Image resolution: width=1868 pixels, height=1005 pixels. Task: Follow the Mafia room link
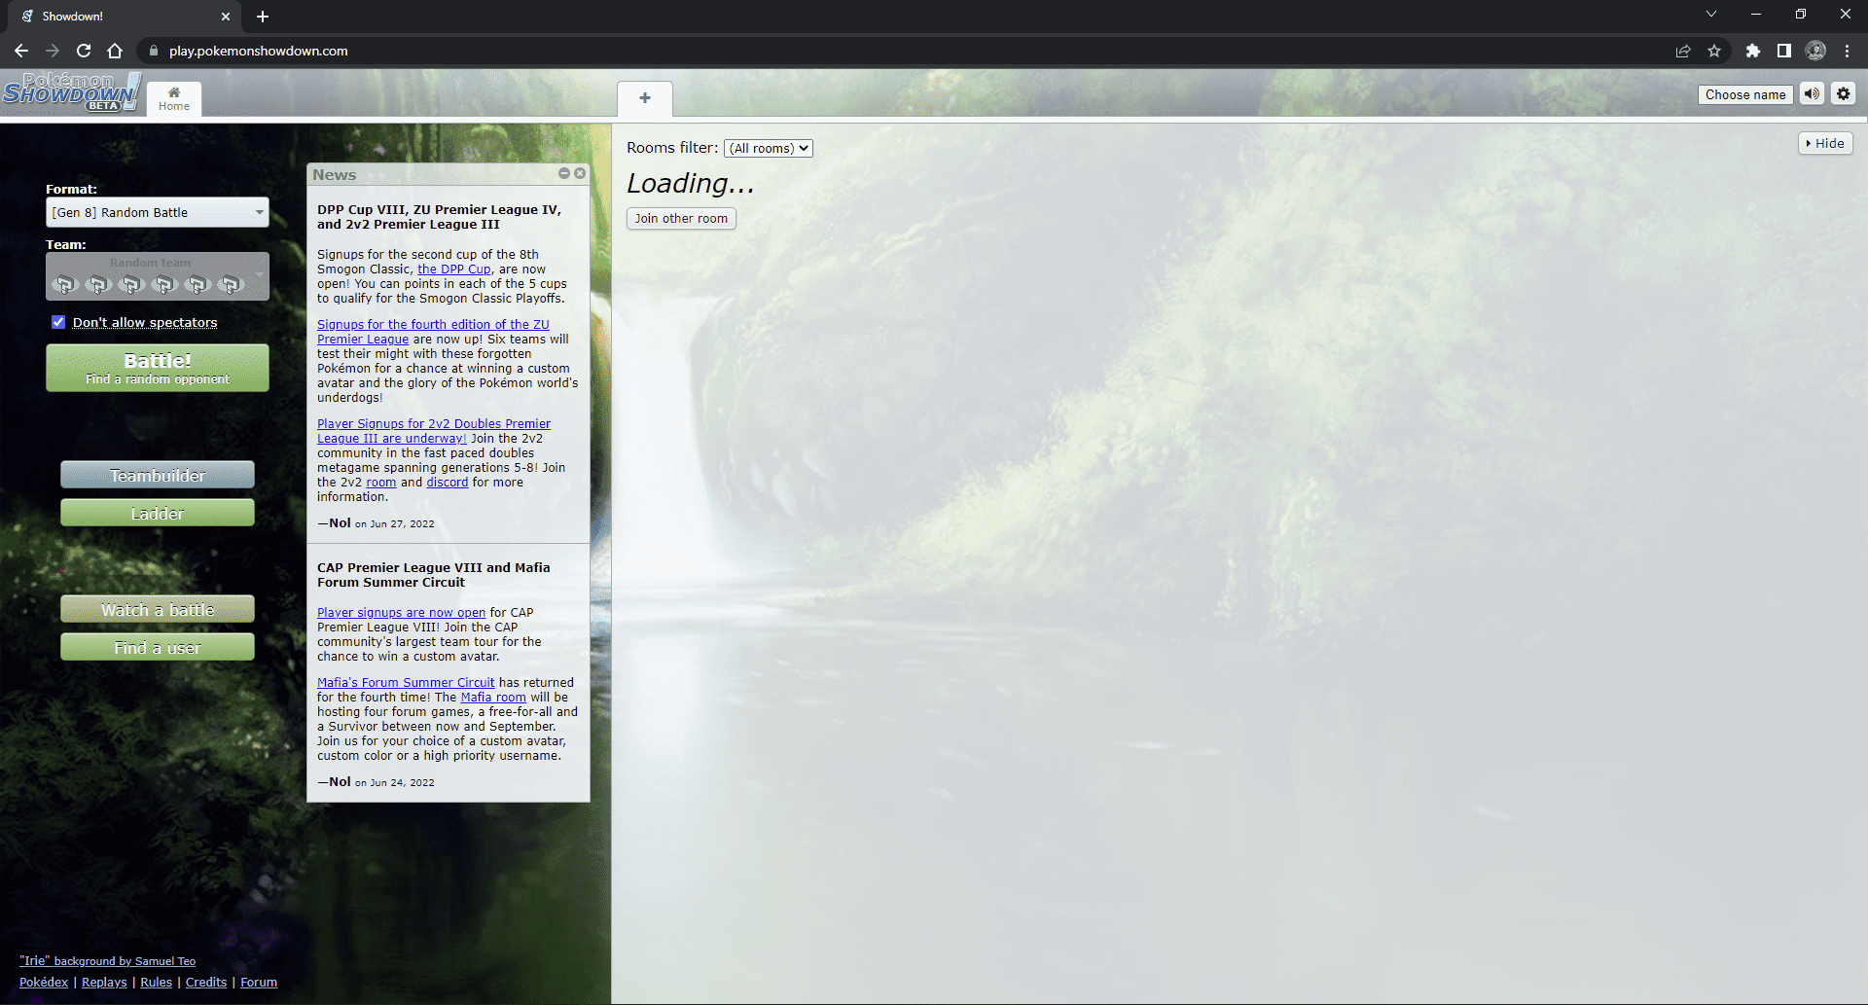coord(493,698)
